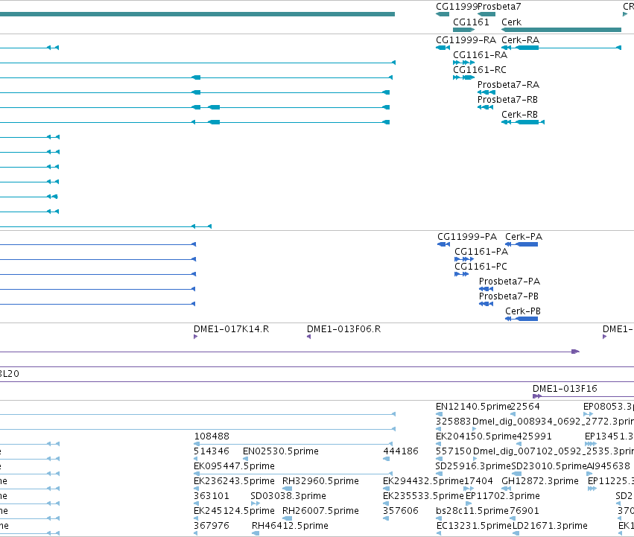Open the CG11999-RA transcript label
Screen dimensions: 634x537
click(x=466, y=40)
